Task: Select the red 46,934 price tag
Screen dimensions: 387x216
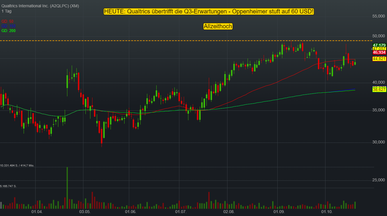Action: 379,52
